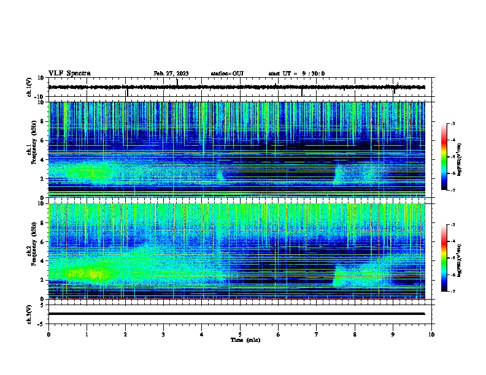Click the x-axis tick label "5"
The height and width of the screenshot is (375, 486).
point(240,335)
